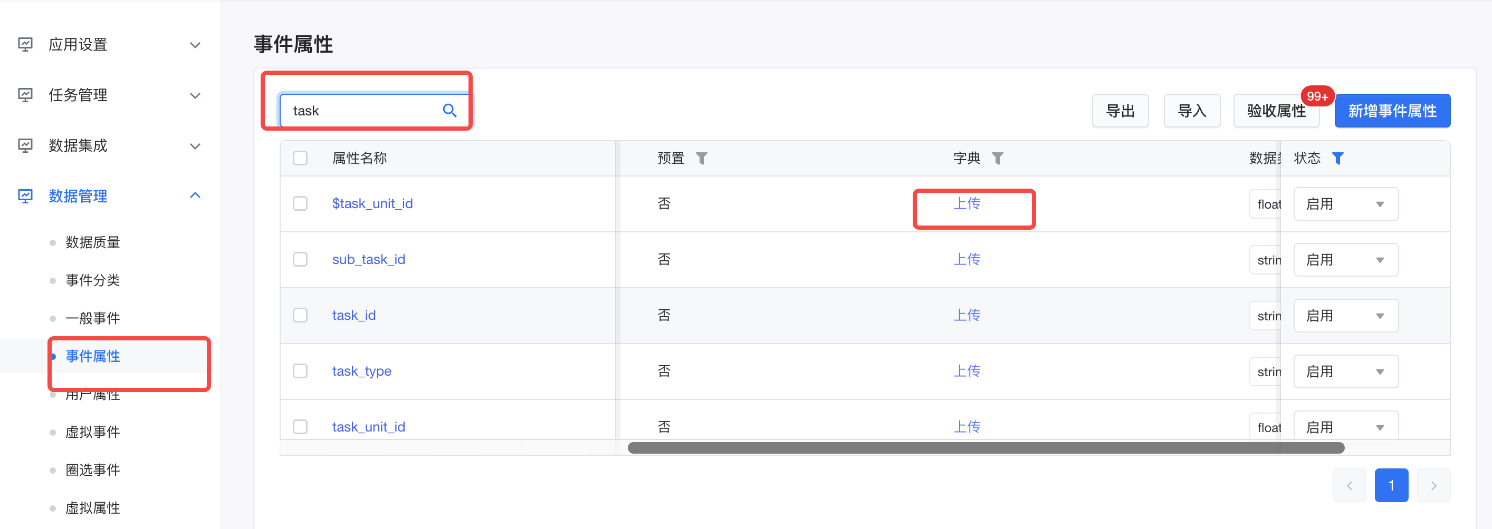The height and width of the screenshot is (529, 1492).
Task: Go to previous page arrow
Action: pyautogui.click(x=1349, y=486)
